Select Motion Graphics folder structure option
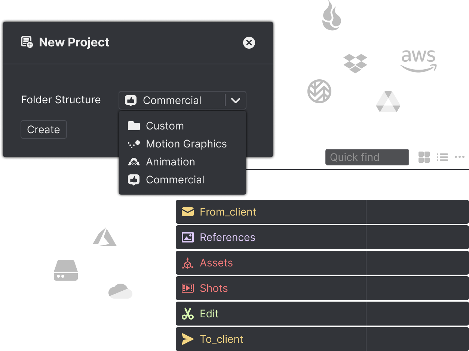Screen dimensions: 469x351 click(186, 144)
